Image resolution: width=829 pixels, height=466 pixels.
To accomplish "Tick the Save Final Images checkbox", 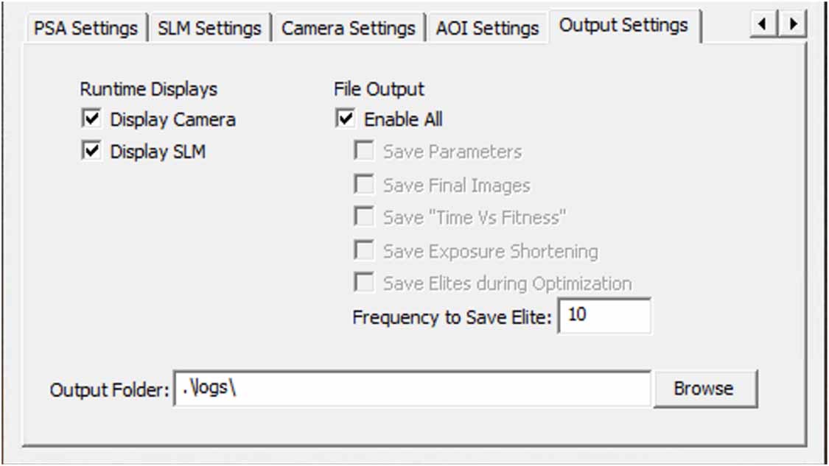I will pos(364,185).
